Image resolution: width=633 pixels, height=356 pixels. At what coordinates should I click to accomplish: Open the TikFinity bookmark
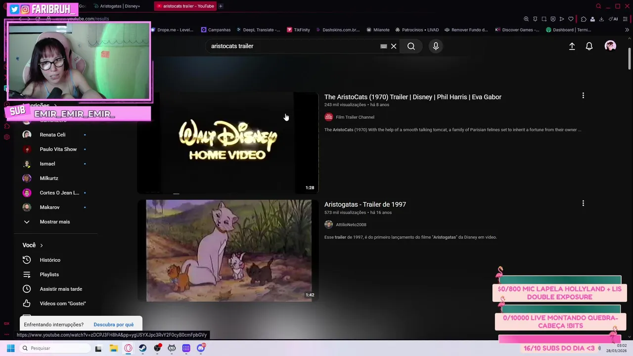298,30
